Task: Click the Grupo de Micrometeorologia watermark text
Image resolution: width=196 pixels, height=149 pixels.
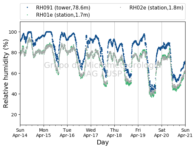Action: (103, 65)
